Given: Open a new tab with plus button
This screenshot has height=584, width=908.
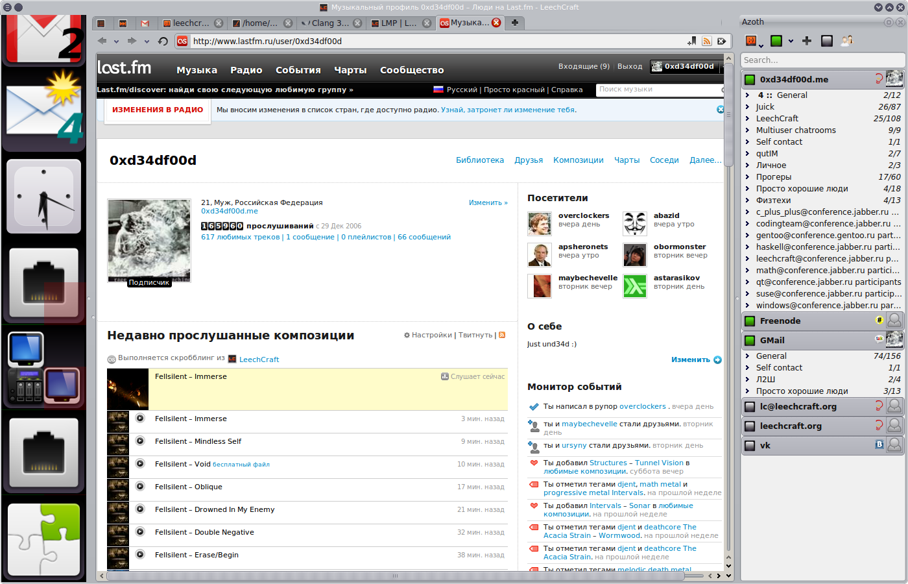Looking at the screenshot, I should click(515, 23).
